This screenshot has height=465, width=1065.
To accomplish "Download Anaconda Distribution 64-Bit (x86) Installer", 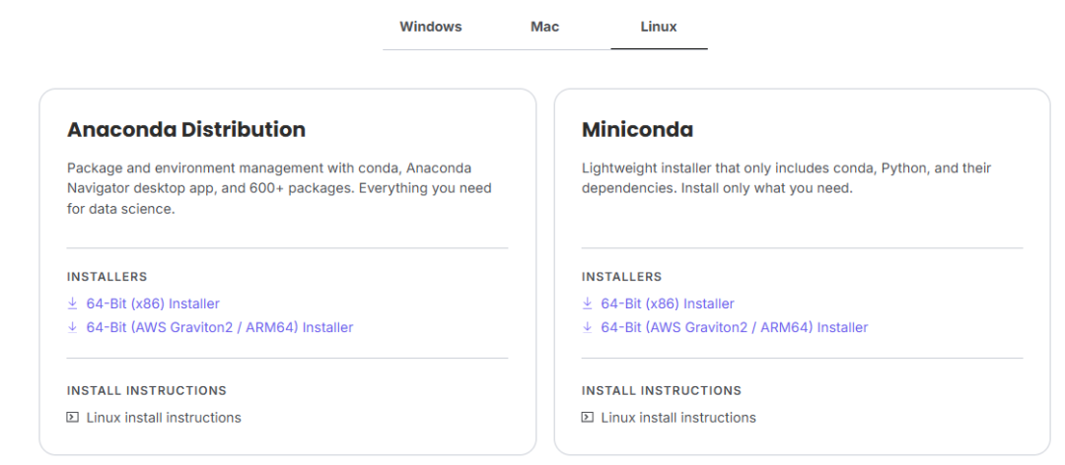I will pos(153,303).
